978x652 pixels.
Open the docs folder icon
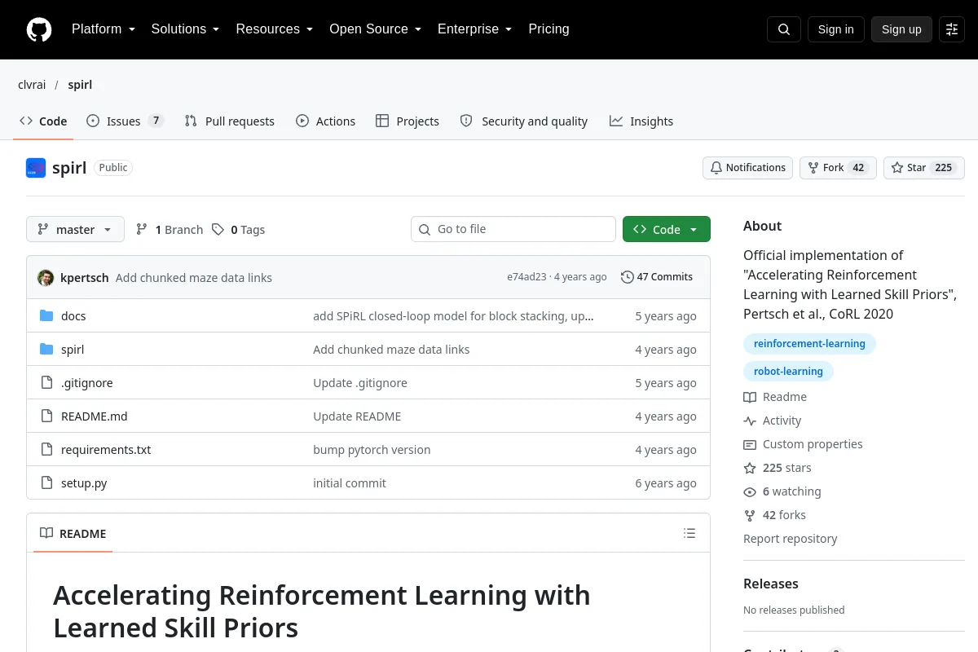point(46,316)
